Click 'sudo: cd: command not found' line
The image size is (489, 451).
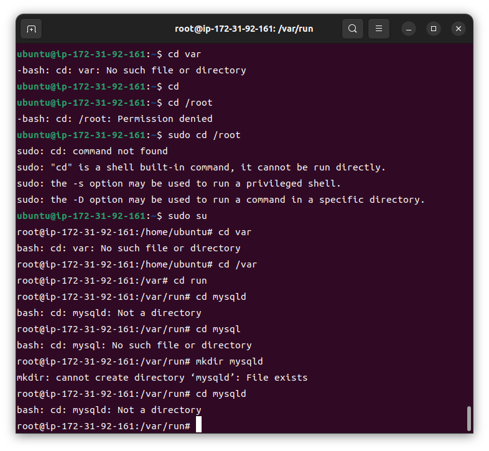tap(92, 152)
